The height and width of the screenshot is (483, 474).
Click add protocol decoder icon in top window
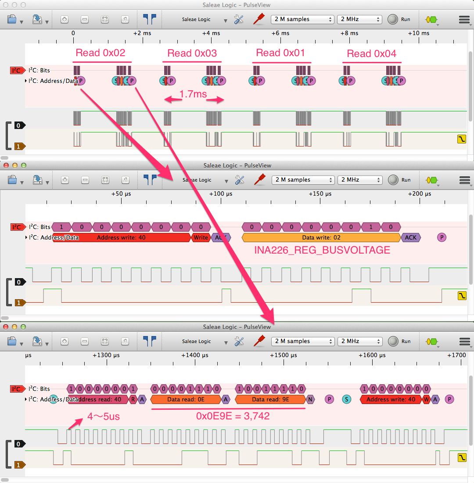431,19
